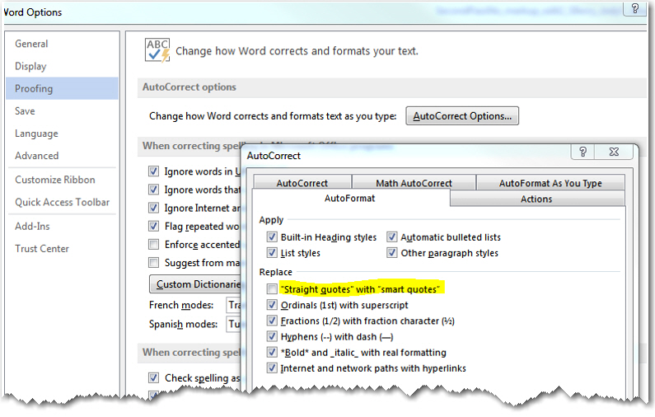Toggle Ordinals (1st) with superscript
655x417 pixels.
272,305
